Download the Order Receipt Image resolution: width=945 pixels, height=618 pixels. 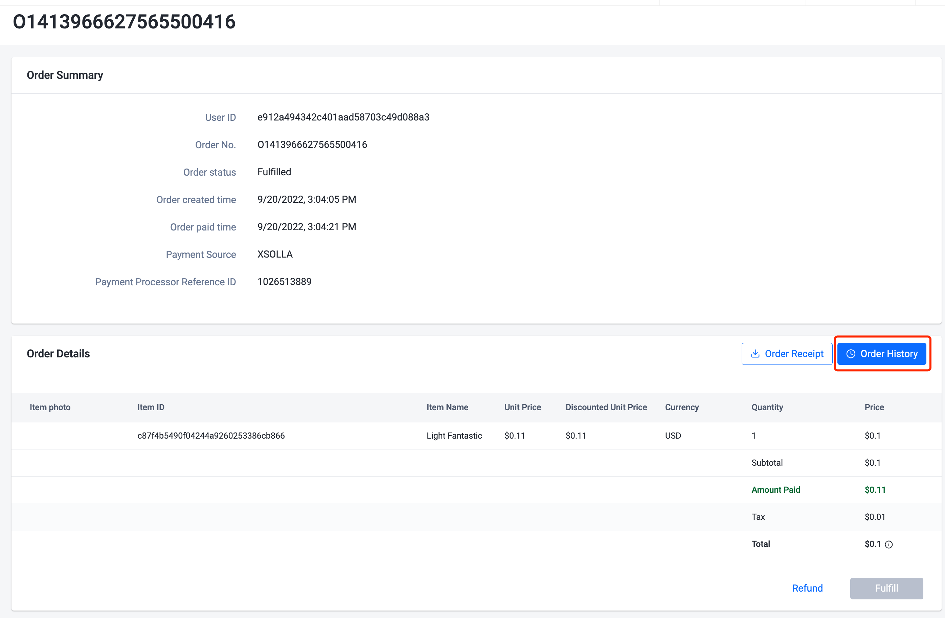pos(787,353)
